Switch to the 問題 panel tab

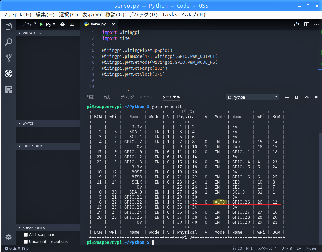90,97
